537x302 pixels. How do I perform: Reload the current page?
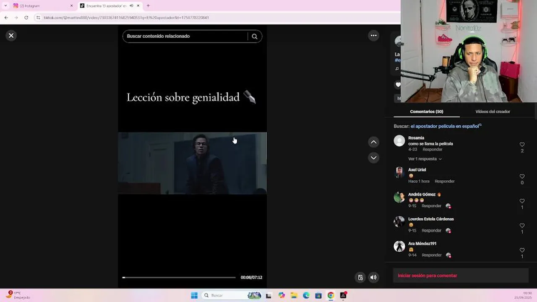[26, 18]
